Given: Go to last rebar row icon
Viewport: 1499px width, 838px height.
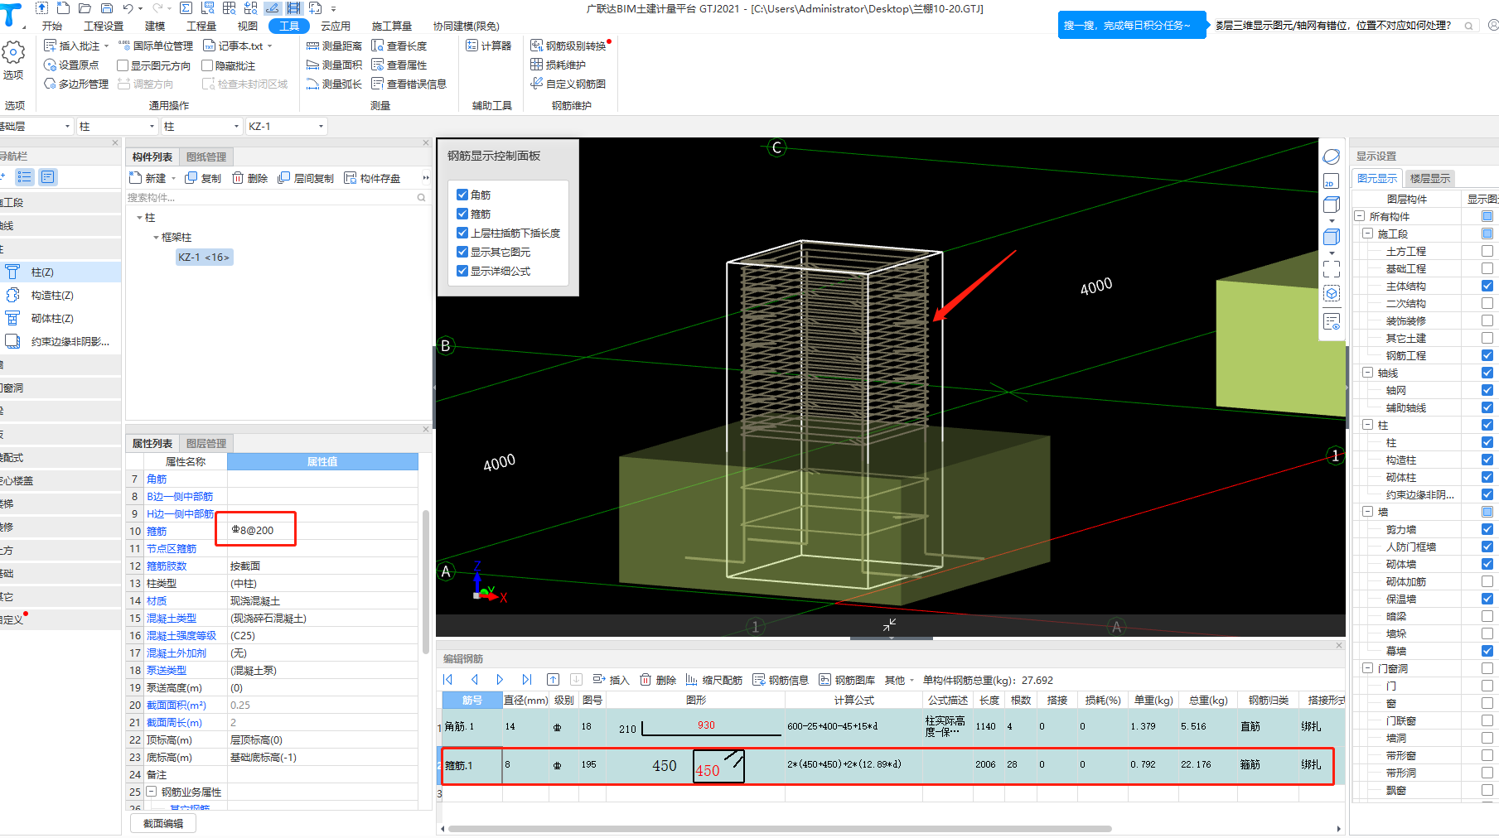Looking at the screenshot, I should click(527, 680).
